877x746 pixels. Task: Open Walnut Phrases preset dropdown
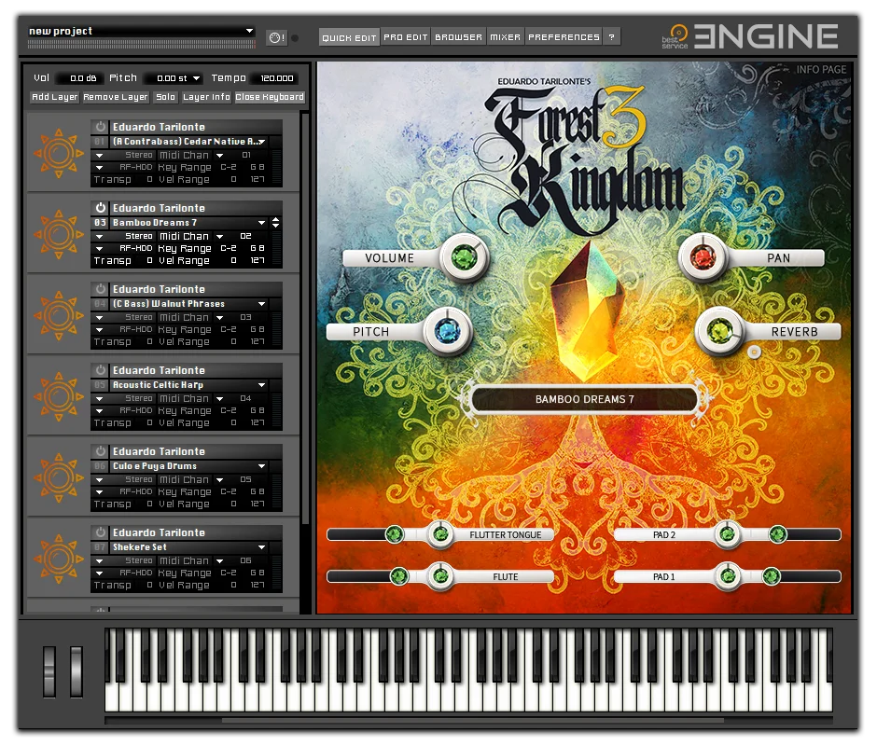pyautogui.click(x=261, y=304)
